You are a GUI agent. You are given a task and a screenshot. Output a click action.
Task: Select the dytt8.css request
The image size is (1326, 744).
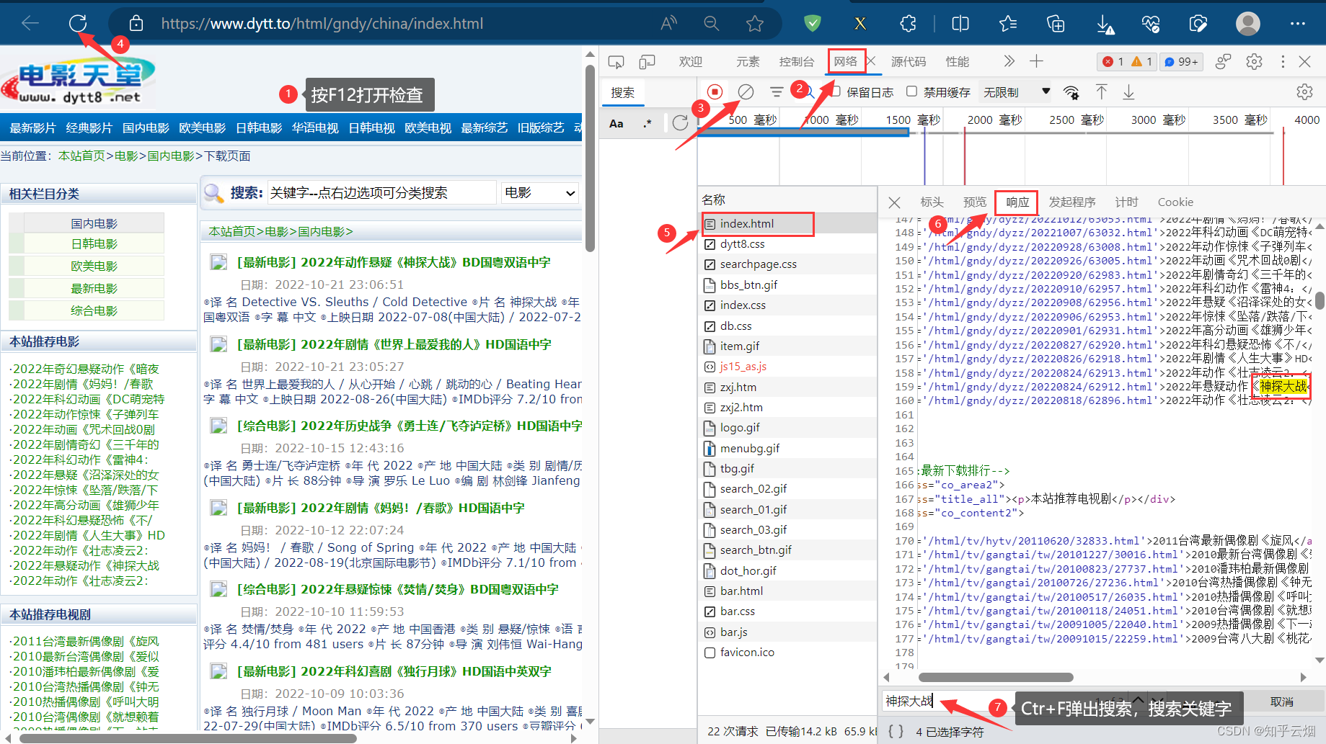(x=787, y=244)
